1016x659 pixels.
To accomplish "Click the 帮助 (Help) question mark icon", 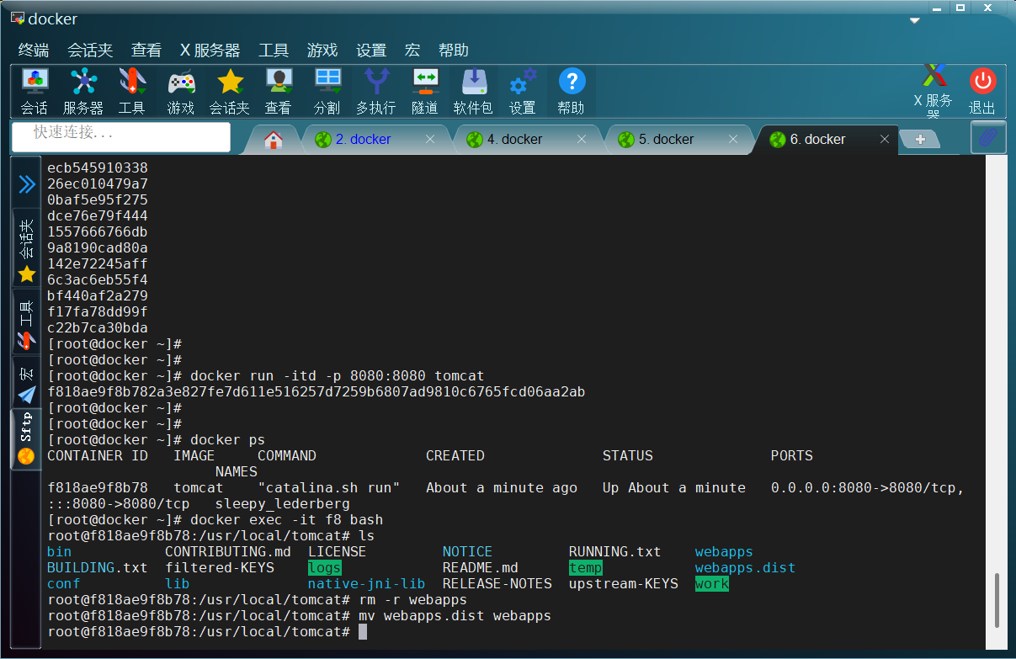I will (x=571, y=92).
